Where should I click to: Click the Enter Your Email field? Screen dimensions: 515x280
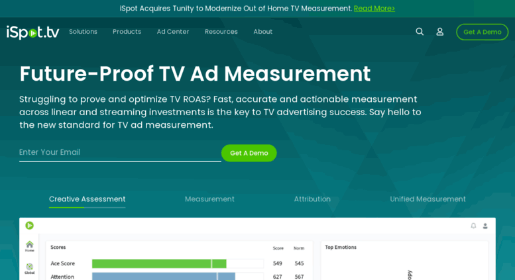tap(120, 152)
